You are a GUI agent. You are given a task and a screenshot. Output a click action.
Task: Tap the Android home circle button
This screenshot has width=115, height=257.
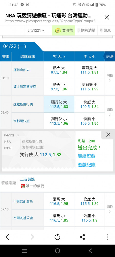pyautogui.click(x=57, y=251)
